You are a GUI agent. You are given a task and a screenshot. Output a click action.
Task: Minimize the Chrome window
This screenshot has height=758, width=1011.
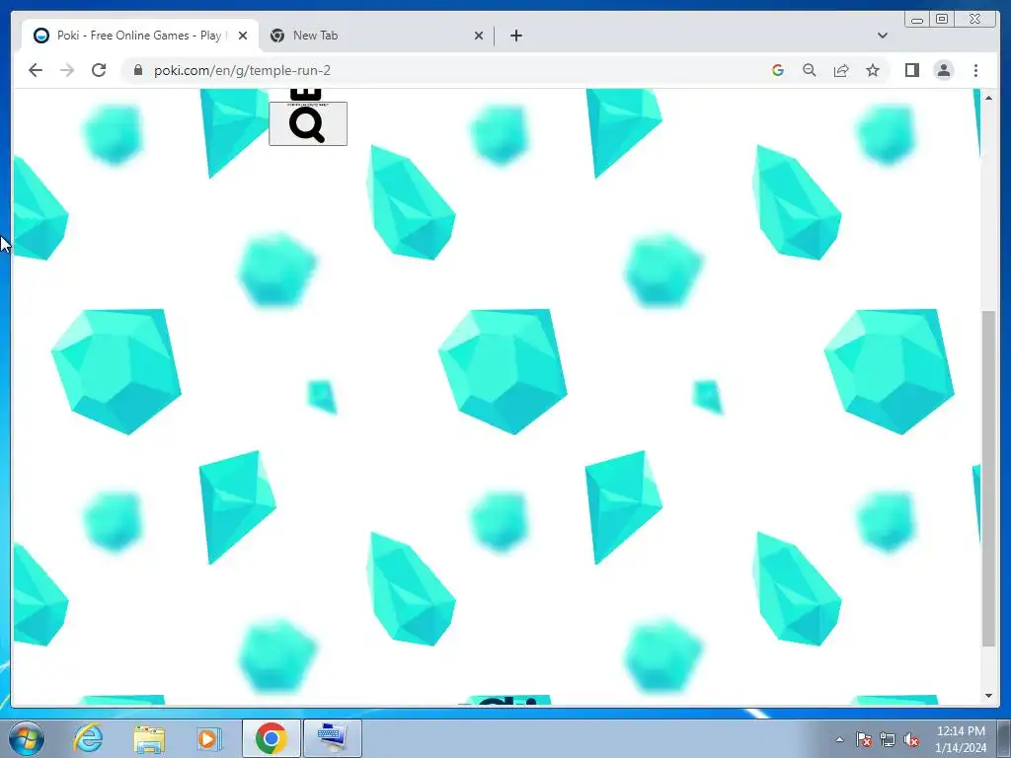coord(917,19)
